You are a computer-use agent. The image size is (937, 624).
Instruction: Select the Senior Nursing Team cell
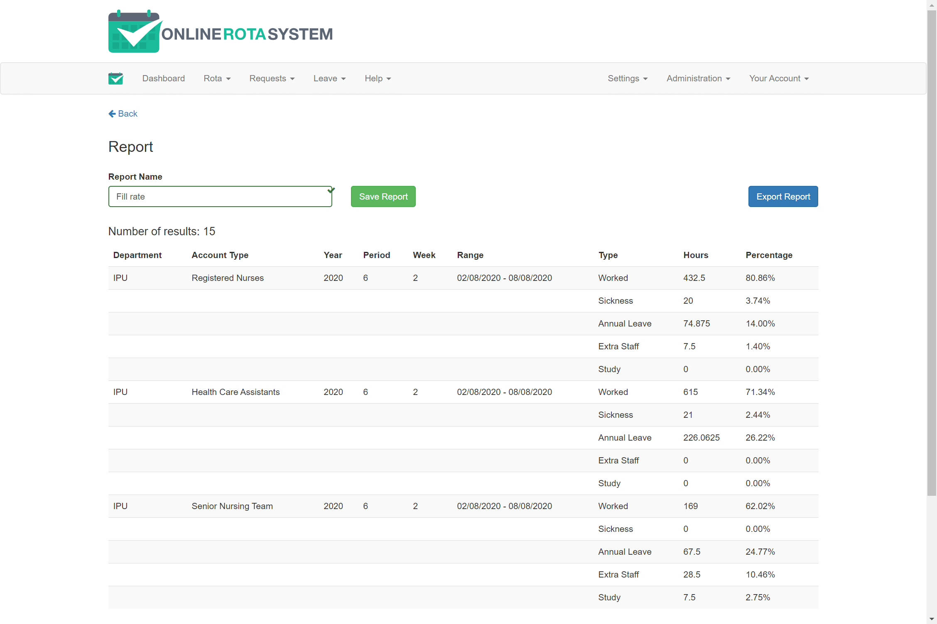[x=232, y=506]
